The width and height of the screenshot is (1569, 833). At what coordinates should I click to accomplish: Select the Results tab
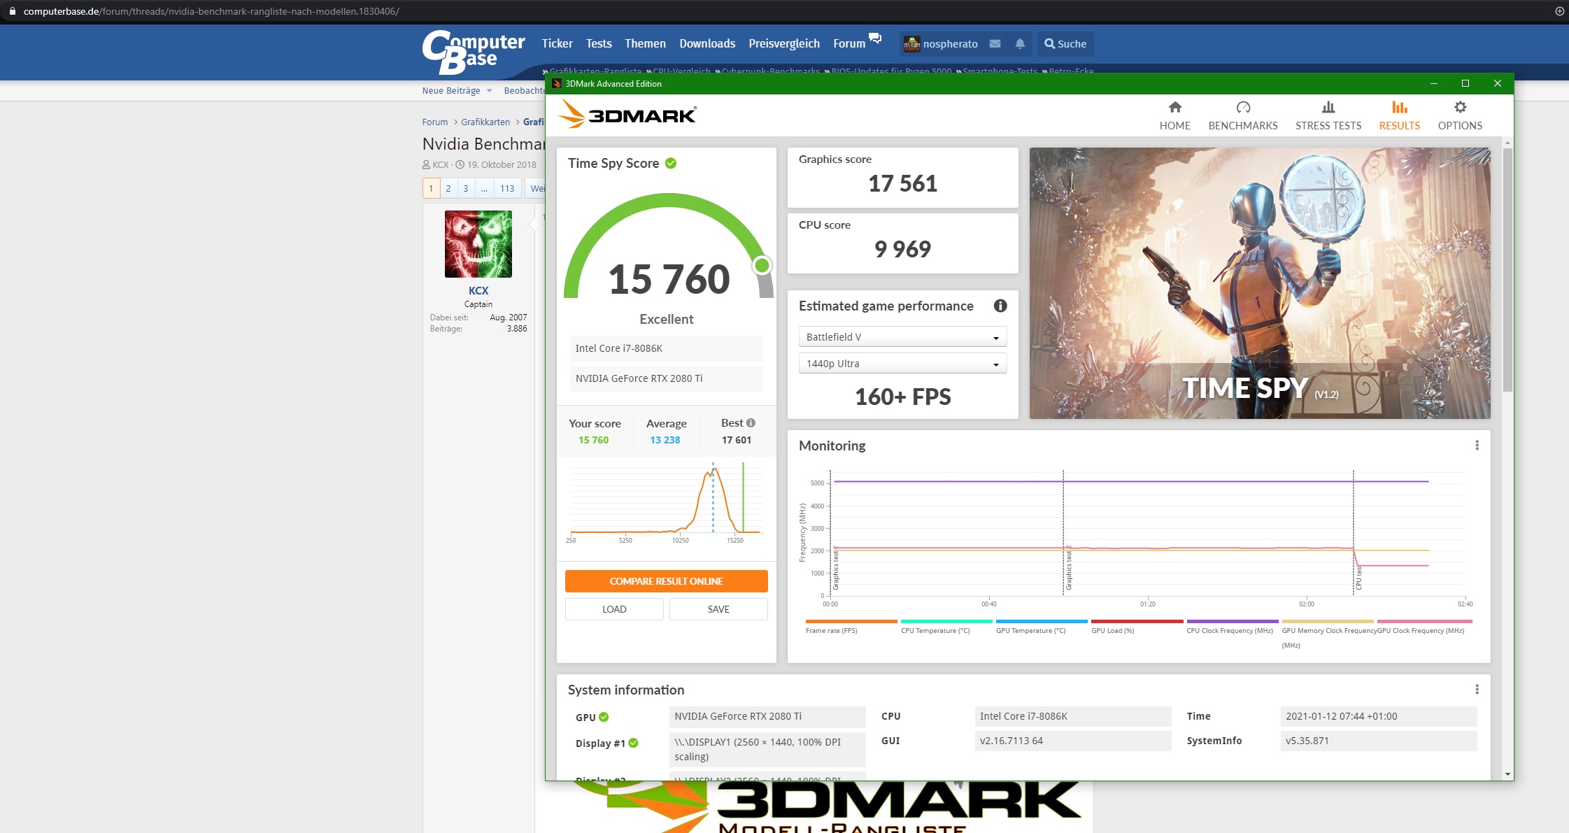tap(1399, 115)
